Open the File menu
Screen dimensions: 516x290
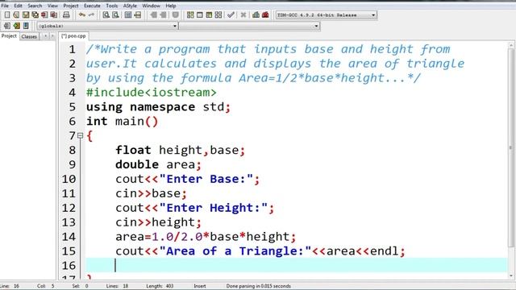(x=5, y=6)
